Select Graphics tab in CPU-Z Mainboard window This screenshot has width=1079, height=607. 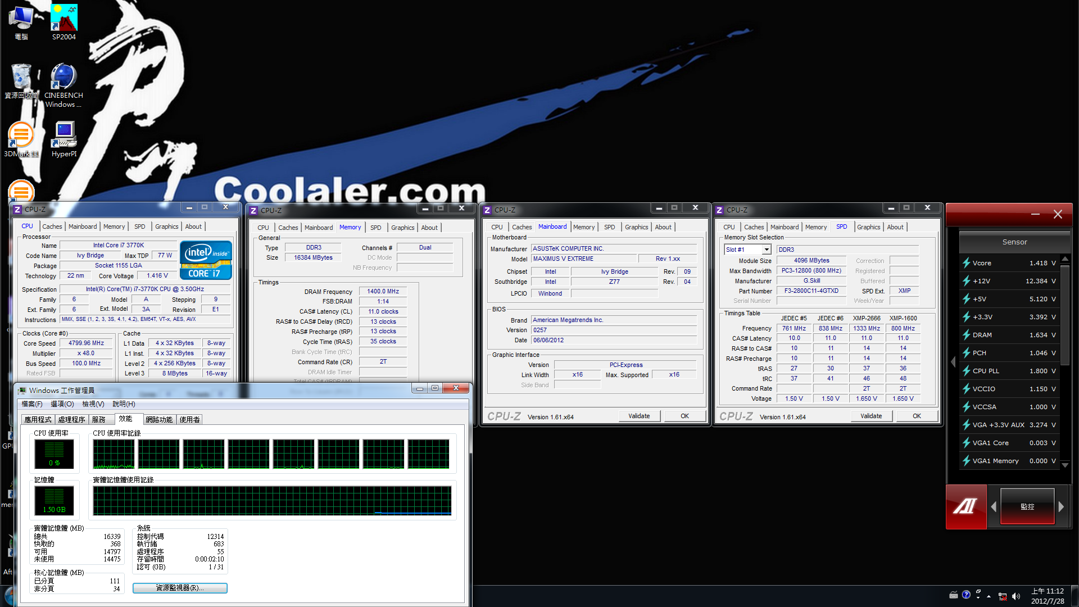[x=637, y=227]
